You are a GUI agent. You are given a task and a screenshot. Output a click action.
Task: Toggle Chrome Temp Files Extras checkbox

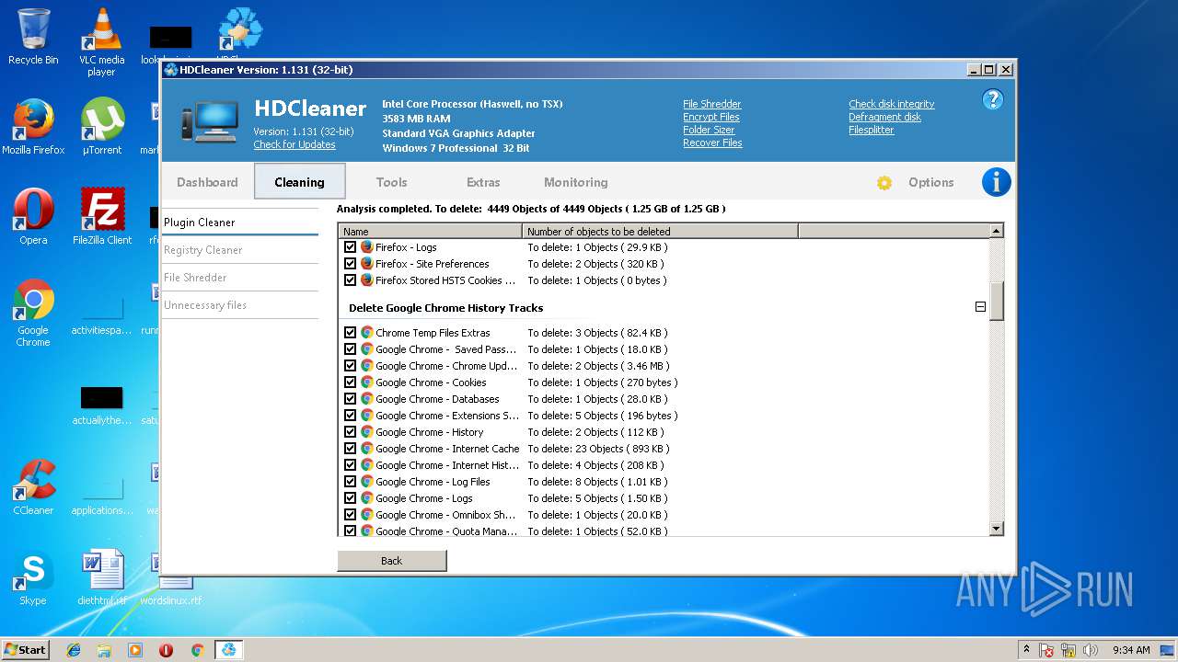coord(350,333)
